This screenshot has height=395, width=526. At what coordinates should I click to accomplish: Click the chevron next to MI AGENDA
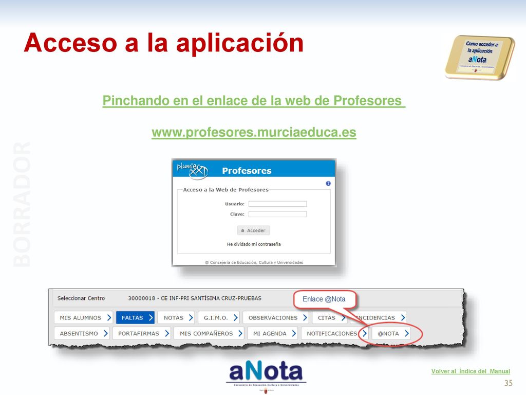tap(294, 333)
